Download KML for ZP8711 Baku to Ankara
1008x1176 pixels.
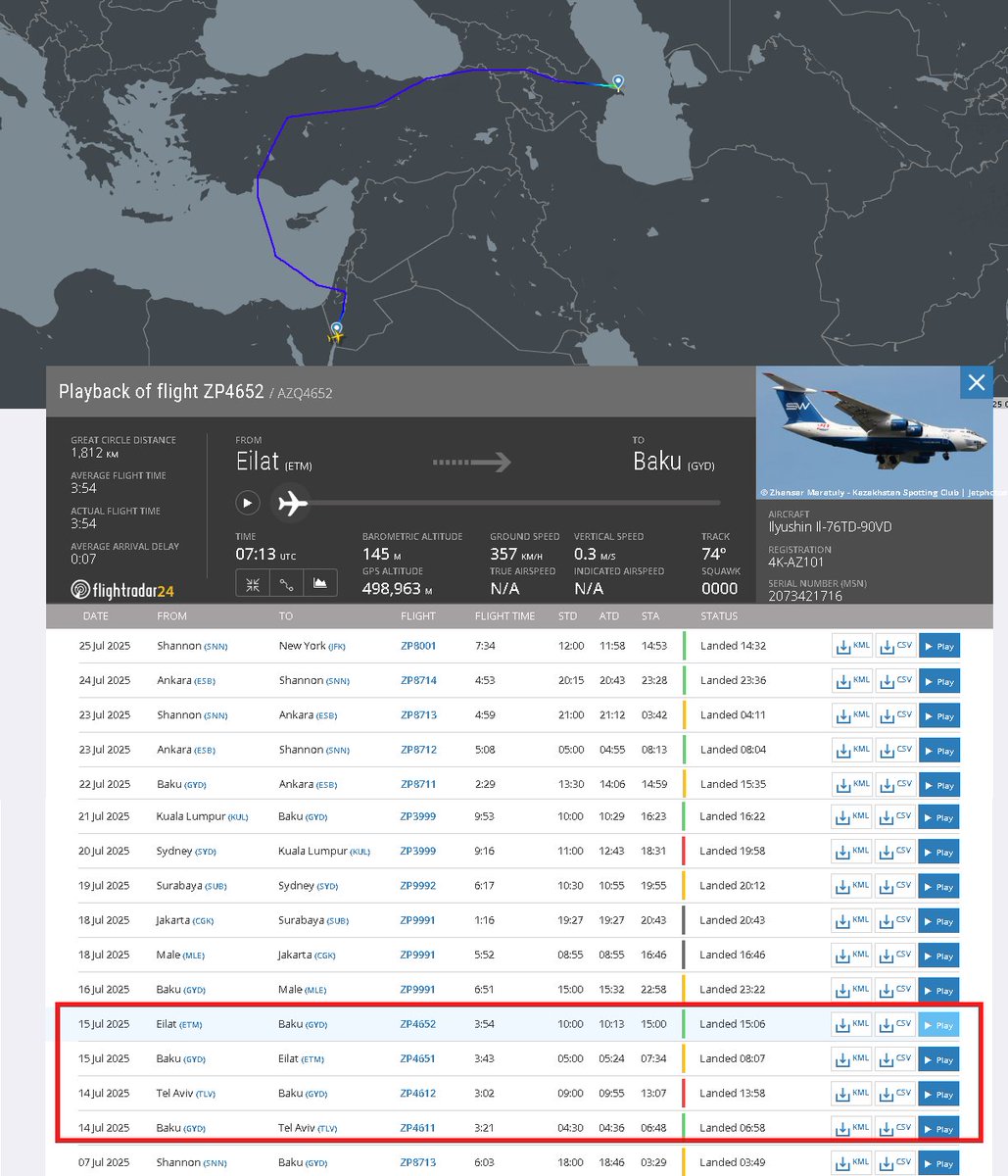(851, 785)
